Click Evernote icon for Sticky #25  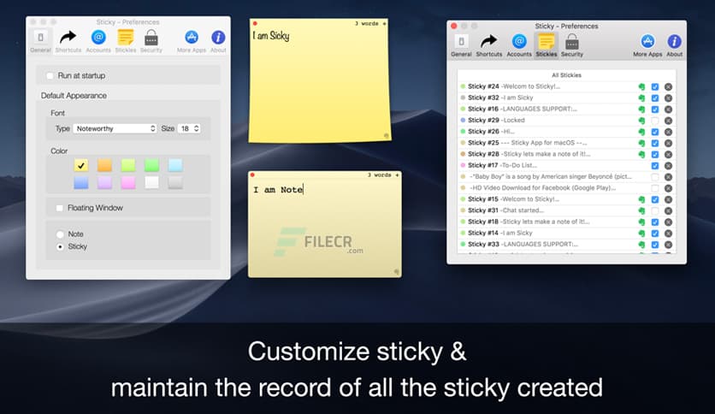click(641, 143)
